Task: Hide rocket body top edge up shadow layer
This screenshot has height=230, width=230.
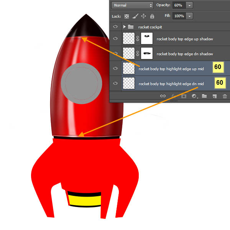Action: 115,38
